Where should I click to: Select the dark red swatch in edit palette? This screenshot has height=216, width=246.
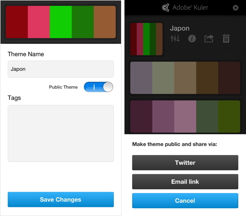[x=17, y=22]
